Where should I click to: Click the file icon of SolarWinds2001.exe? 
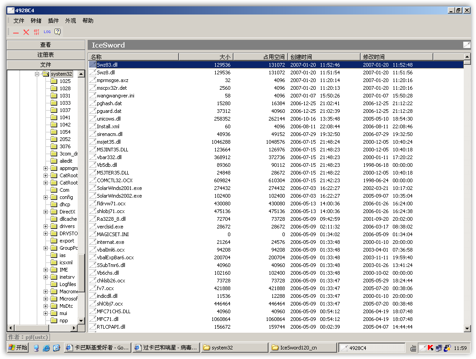[92, 188]
